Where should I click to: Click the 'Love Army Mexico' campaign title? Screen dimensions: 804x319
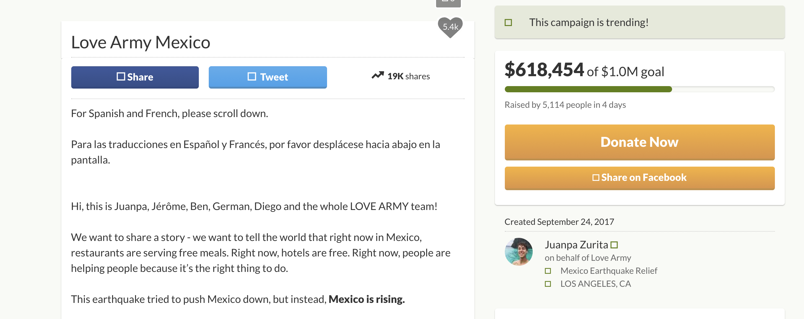pos(140,42)
